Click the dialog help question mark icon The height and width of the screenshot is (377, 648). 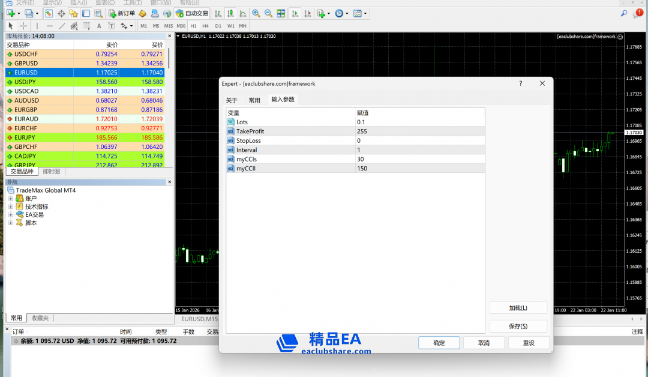coord(520,83)
